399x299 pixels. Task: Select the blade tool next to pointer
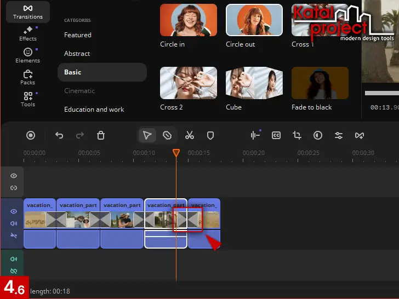click(x=168, y=135)
